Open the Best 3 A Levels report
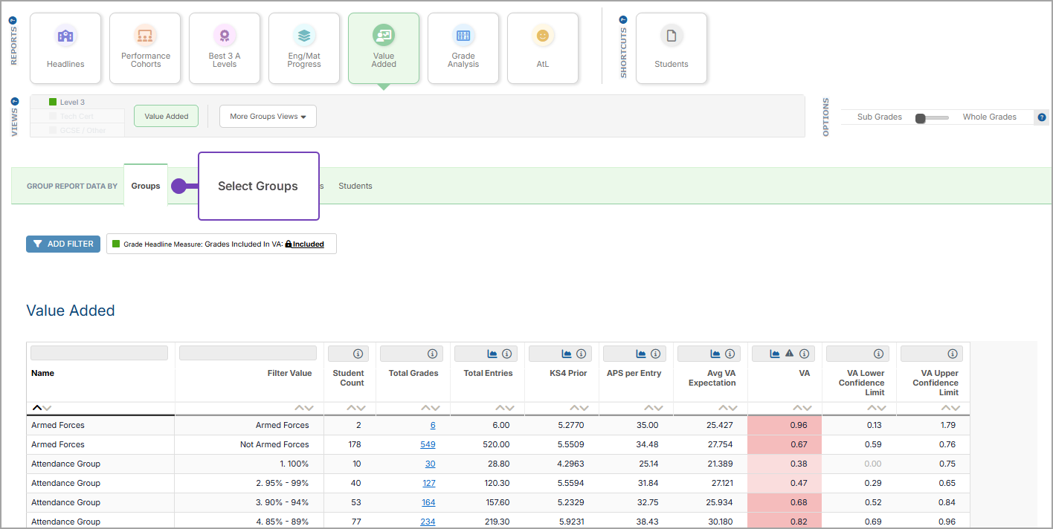1053x529 pixels. (224, 48)
